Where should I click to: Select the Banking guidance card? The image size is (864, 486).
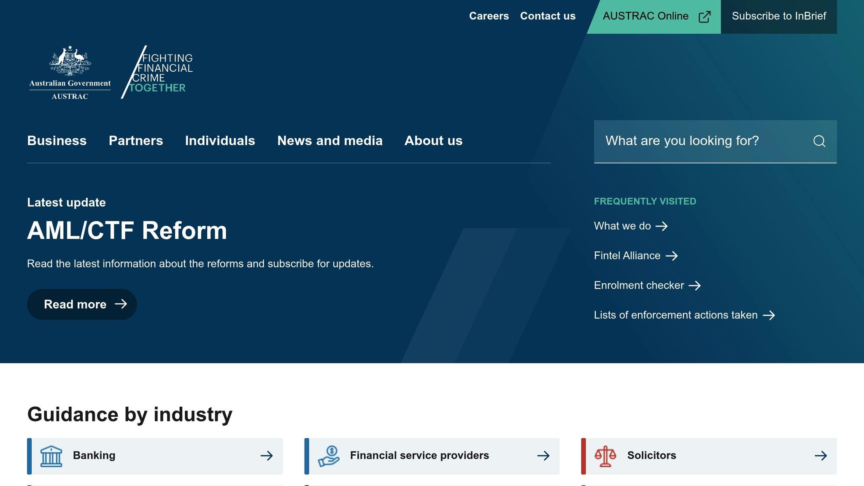(155, 456)
